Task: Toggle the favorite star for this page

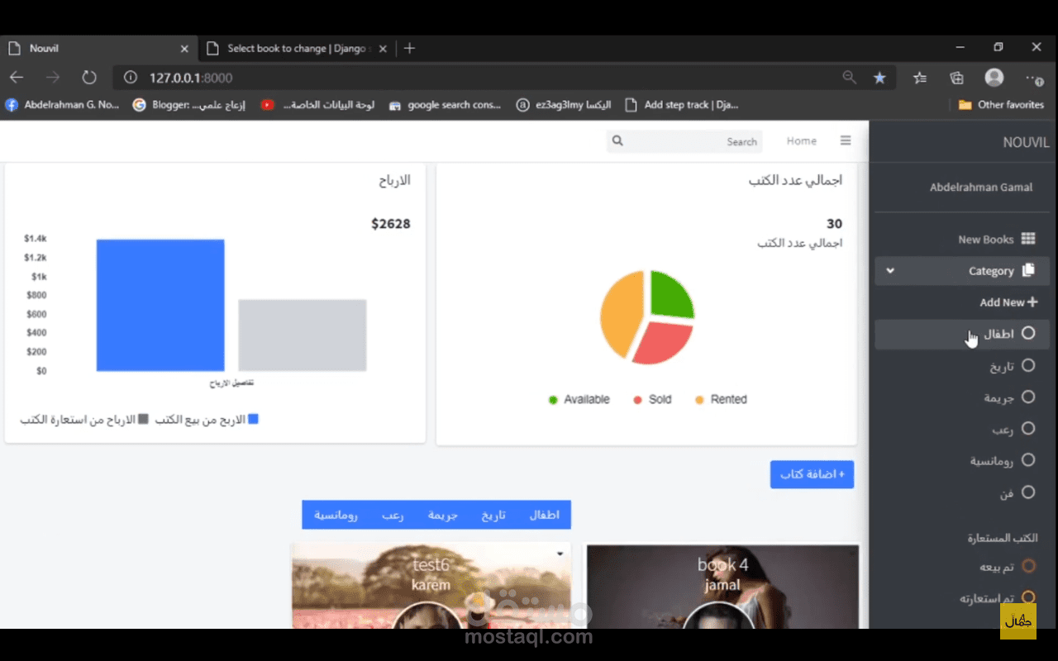Action: 879,78
